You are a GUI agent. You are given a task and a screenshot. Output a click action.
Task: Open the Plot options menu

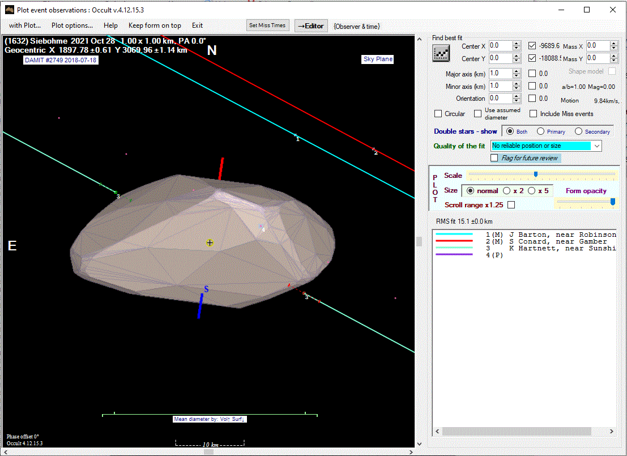(72, 25)
